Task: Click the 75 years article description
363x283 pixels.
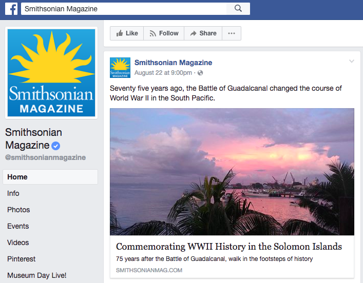Action: pos(215,259)
